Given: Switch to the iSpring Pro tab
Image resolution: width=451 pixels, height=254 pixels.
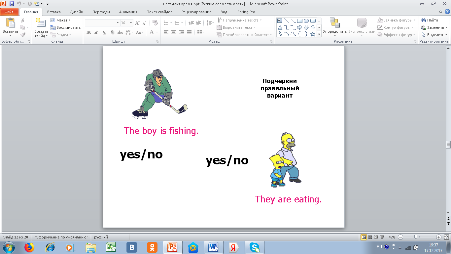Looking at the screenshot, I should click(x=246, y=12).
